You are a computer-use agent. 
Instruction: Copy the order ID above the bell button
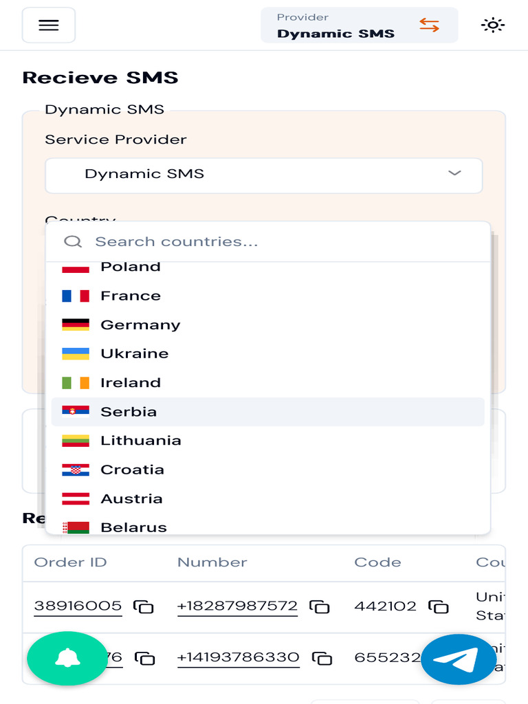pos(144,659)
